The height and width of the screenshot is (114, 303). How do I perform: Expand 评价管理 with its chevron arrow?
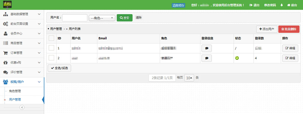pos(39,72)
